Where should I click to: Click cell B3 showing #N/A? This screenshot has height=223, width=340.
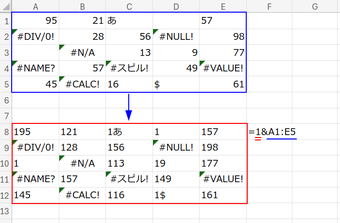click(x=82, y=52)
